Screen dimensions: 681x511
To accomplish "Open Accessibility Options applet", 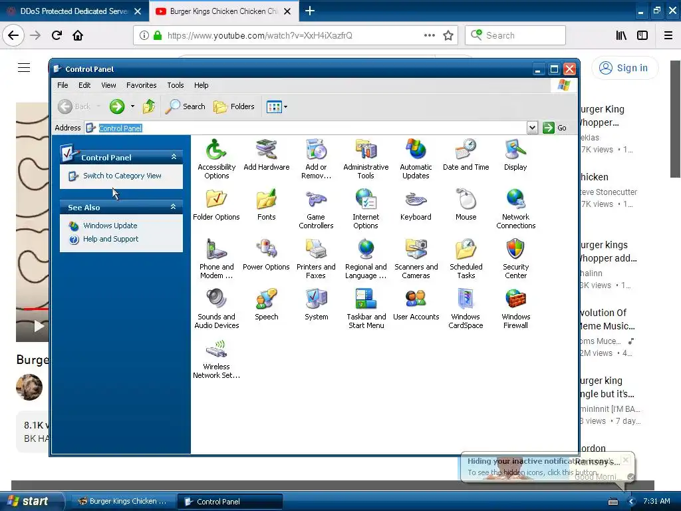I will (216, 159).
